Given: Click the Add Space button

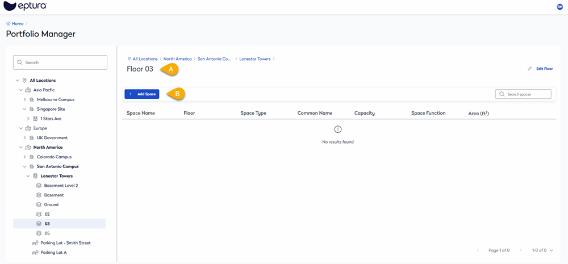Looking at the screenshot, I should pos(141,94).
